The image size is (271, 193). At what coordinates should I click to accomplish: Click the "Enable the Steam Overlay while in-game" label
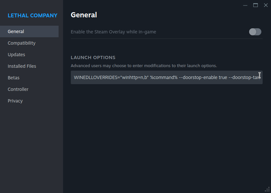pos(113,32)
